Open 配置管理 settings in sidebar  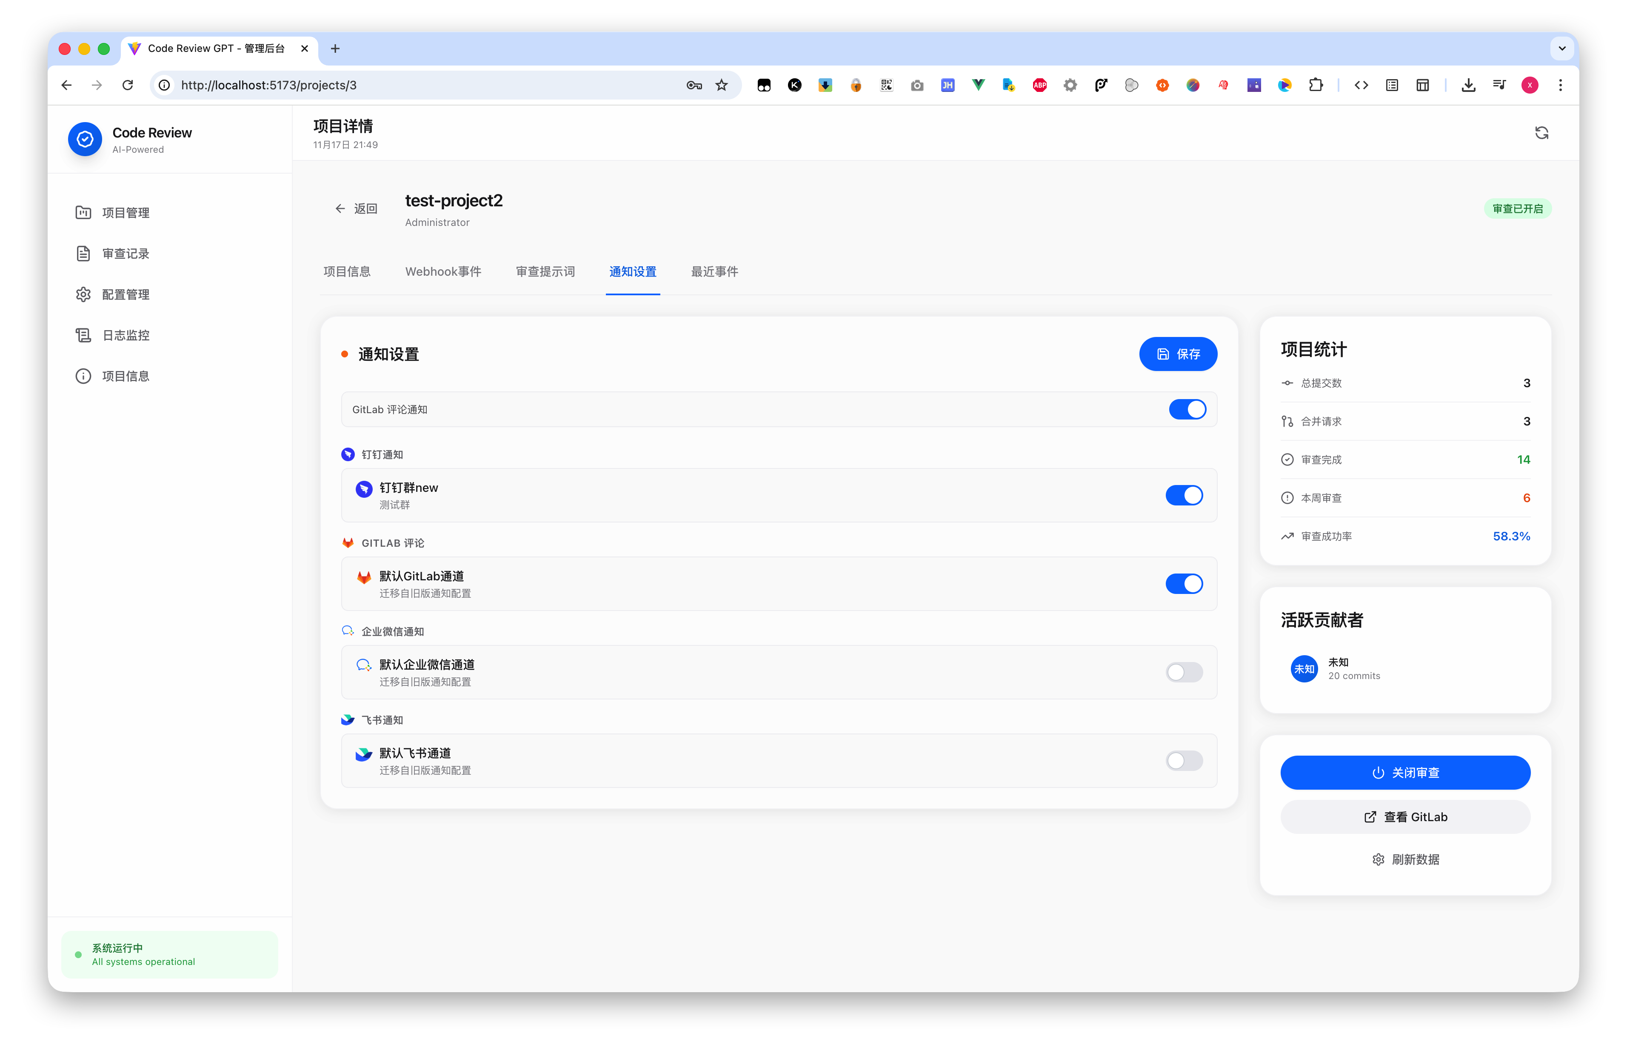126,294
